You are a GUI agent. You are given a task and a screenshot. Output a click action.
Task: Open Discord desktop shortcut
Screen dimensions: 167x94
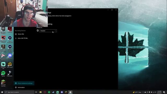point(10,56)
